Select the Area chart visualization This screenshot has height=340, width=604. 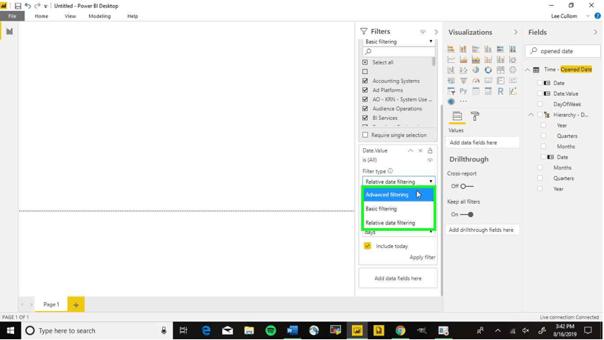463,60
